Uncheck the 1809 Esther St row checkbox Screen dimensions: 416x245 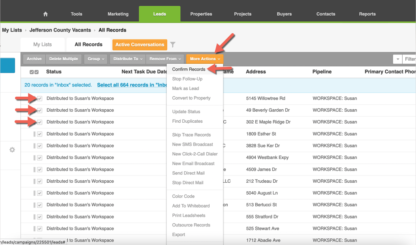(x=40, y=134)
